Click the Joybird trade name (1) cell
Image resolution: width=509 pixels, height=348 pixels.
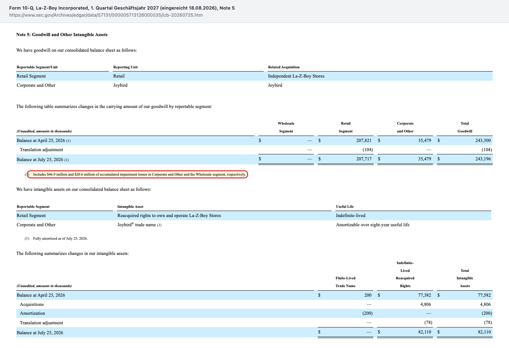pyautogui.click(x=139, y=225)
